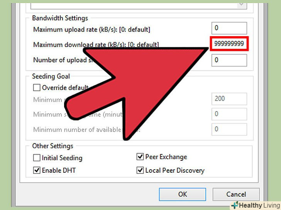Click the Maximum download rate field
Viewport: 281px width, 210px height.
tap(229, 43)
